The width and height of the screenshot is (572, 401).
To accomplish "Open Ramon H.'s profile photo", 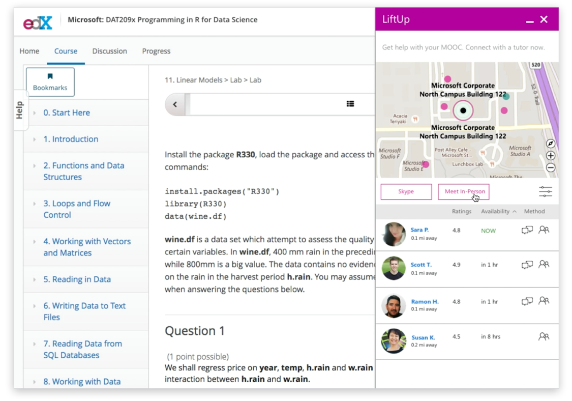I will 394,306.
